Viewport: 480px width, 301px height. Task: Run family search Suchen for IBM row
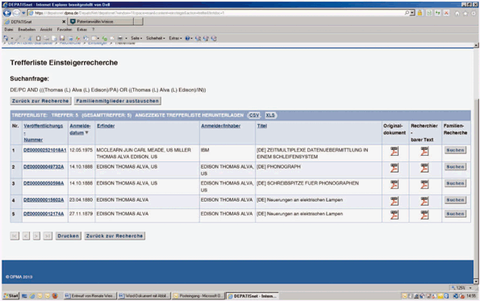point(455,150)
